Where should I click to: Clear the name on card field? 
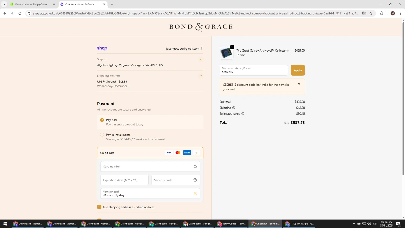click(195, 193)
